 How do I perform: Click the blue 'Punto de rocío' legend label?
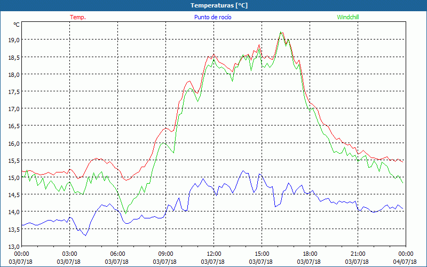pyautogui.click(x=212, y=17)
